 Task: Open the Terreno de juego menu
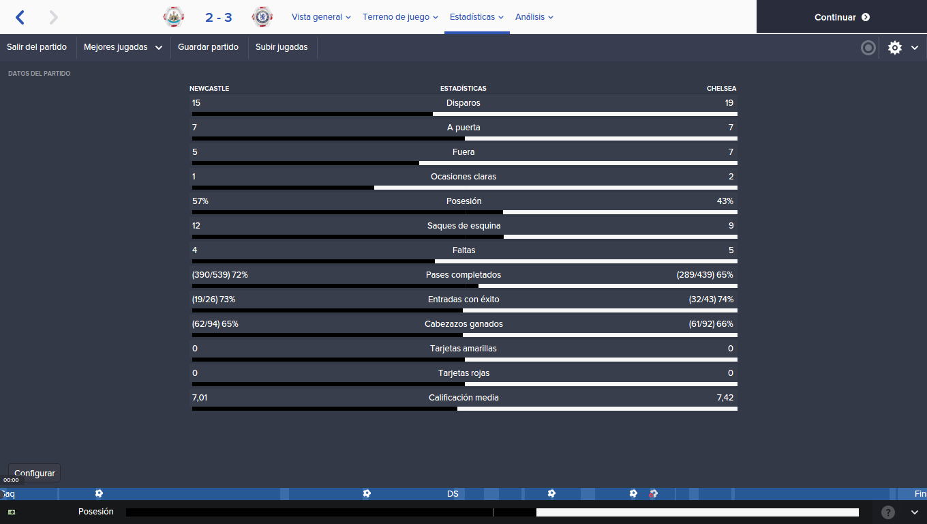(x=400, y=17)
